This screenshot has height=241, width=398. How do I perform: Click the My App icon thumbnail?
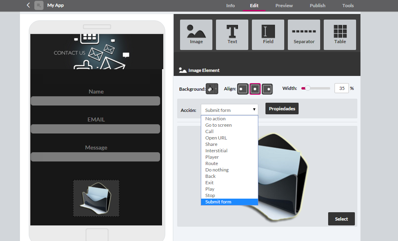pos(39,5)
